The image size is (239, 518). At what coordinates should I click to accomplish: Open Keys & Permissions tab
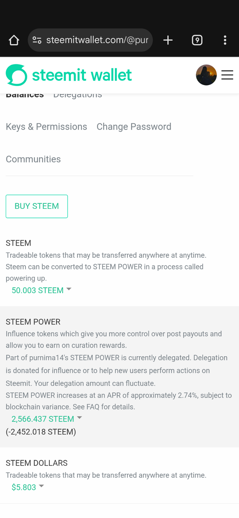(x=46, y=127)
